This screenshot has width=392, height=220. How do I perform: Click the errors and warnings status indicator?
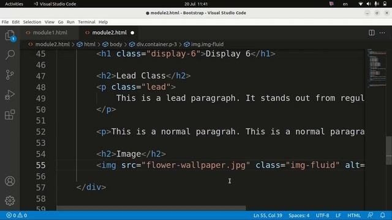[17, 215]
